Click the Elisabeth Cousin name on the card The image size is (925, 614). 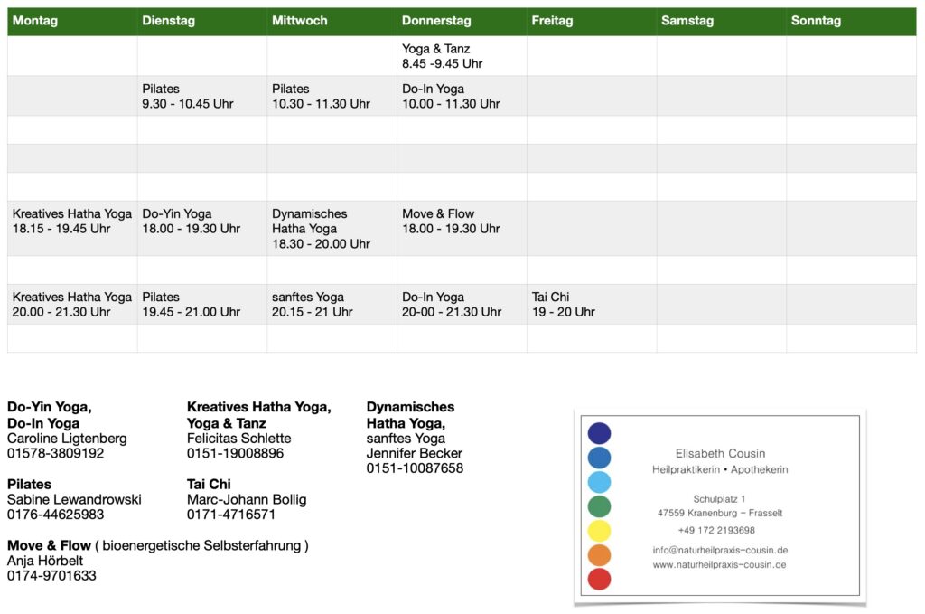pyautogui.click(x=720, y=453)
